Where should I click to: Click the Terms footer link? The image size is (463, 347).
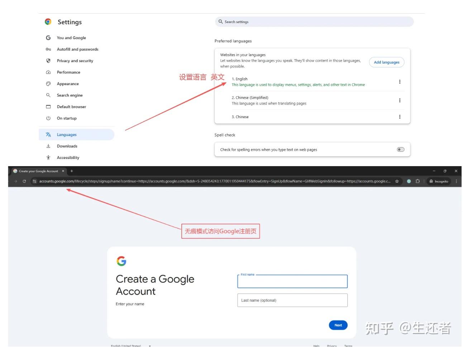coord(348,346)
